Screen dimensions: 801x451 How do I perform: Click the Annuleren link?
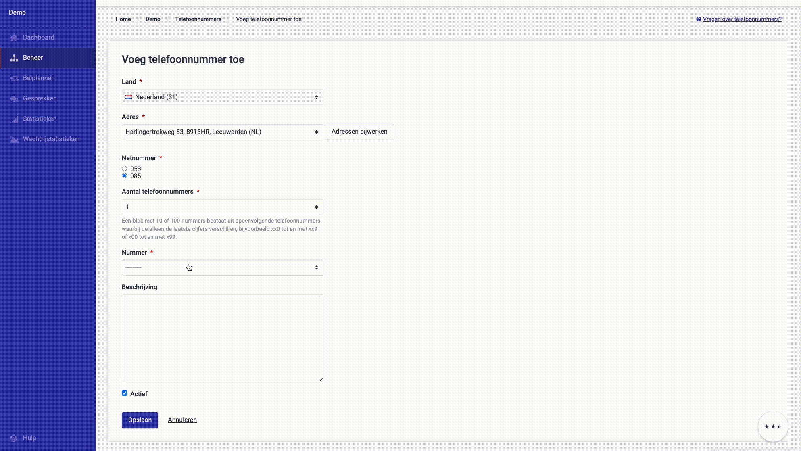pyautogui.click(x=182, y=420)
